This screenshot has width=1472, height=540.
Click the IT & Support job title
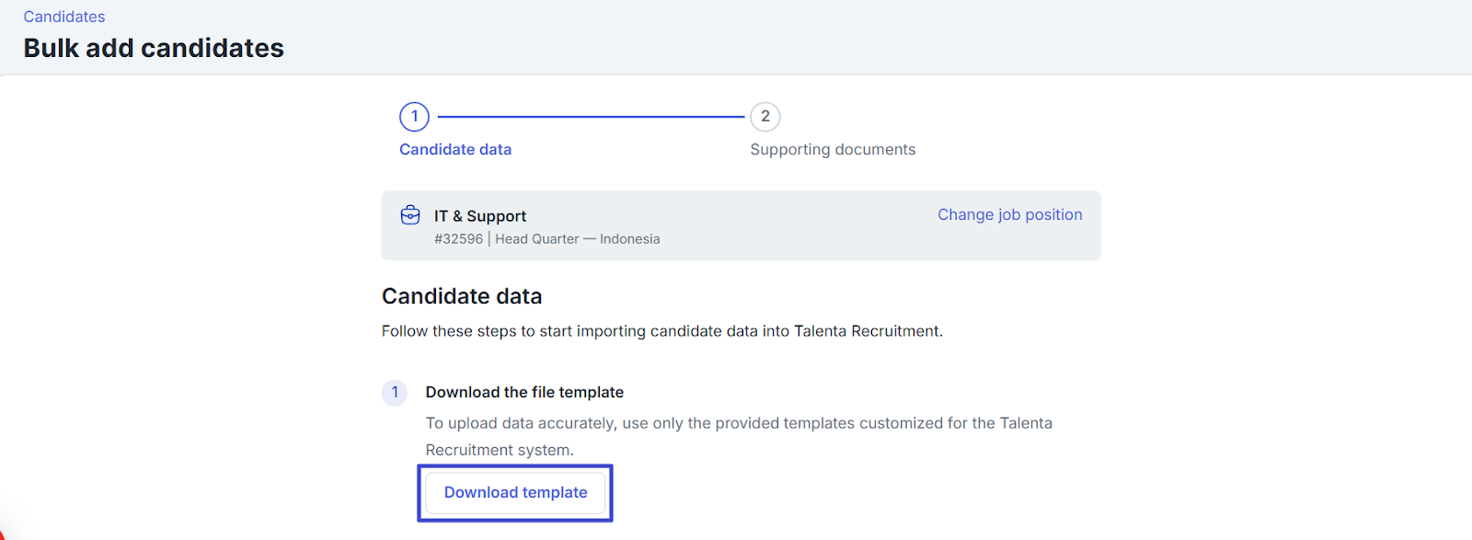tap(480, 216)
